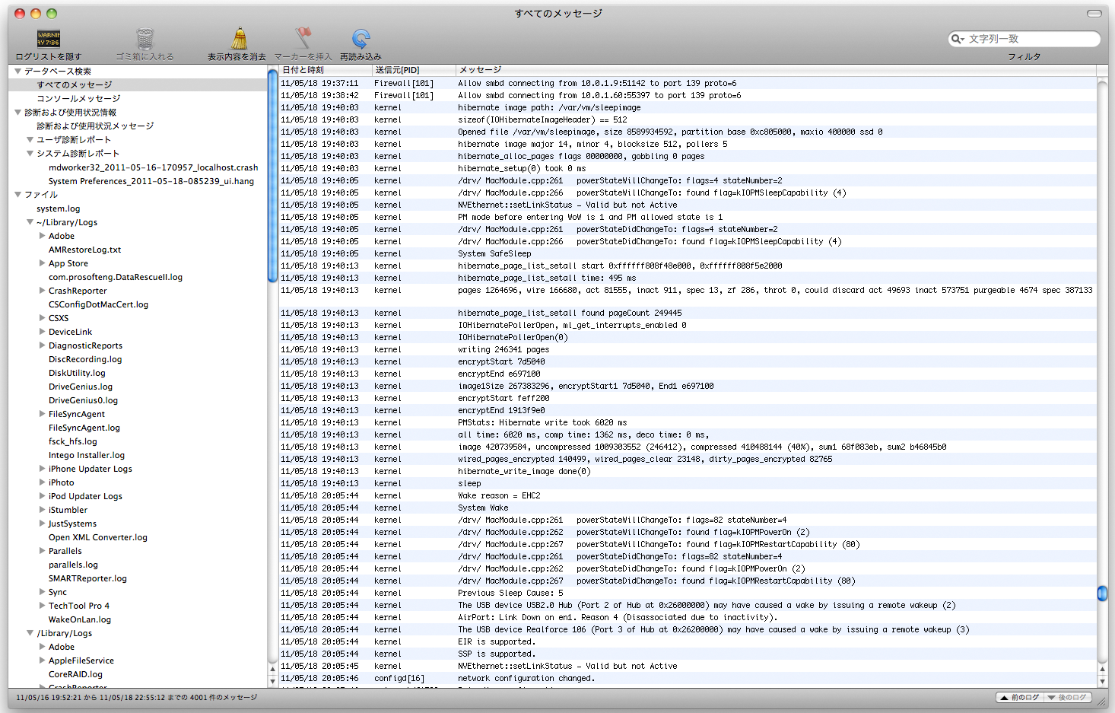Open system.log in the sidebar
1115x713 pixels.
click(x=58, y=208)
